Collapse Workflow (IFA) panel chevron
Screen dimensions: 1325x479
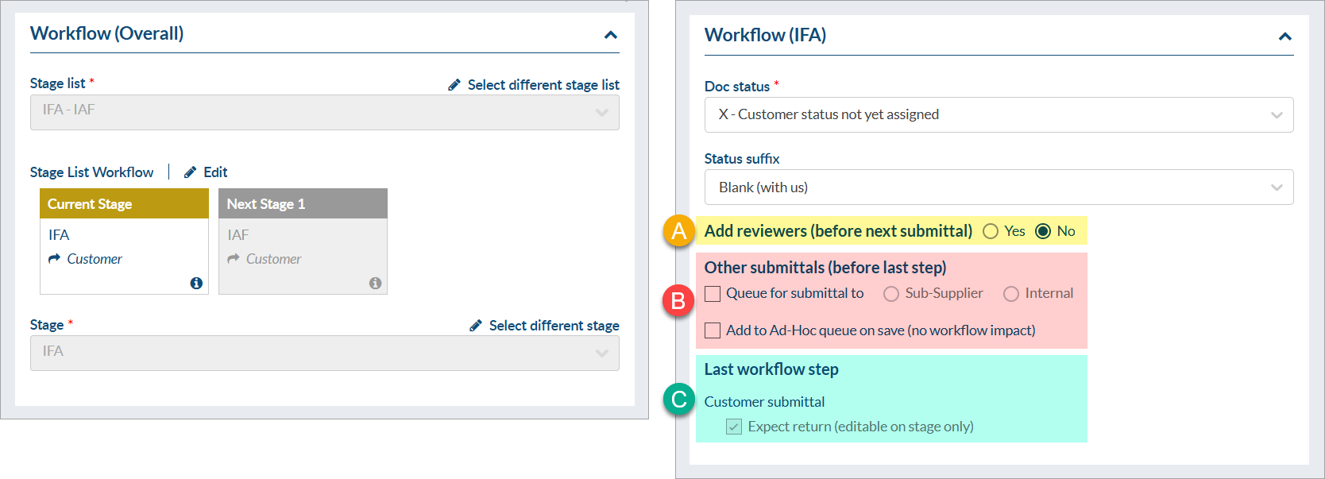click(1285, 37)
